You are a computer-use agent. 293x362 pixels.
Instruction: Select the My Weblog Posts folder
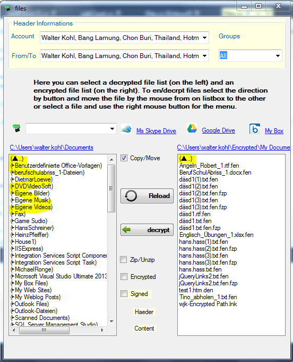point(36,297)
